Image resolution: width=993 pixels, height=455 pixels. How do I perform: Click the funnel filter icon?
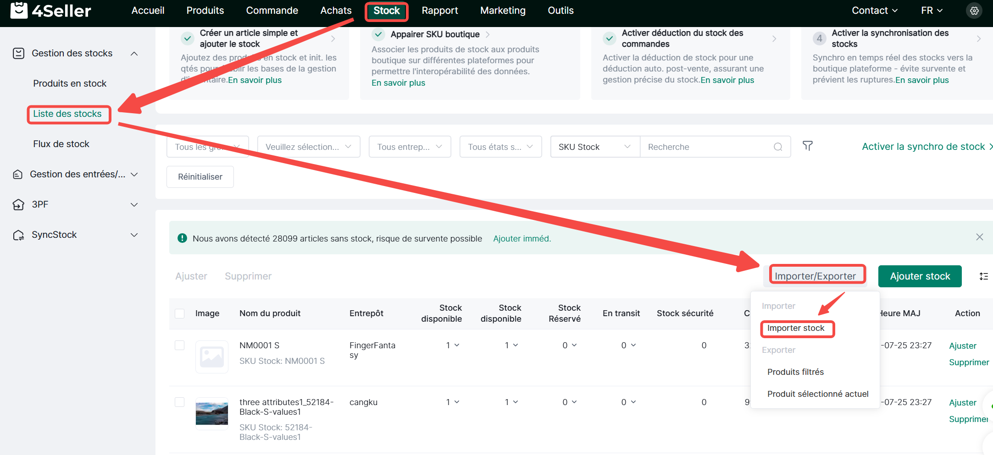[808, 146]
